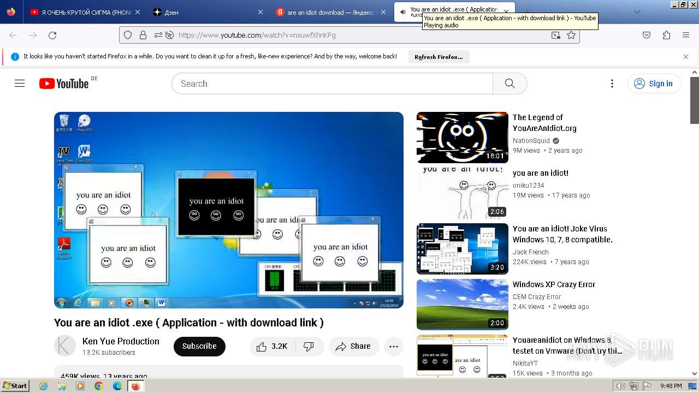Open Joke Virus Windows 10 video thumbnail
Viewport: 699px width, 393px height.
[x=463, y=249]
